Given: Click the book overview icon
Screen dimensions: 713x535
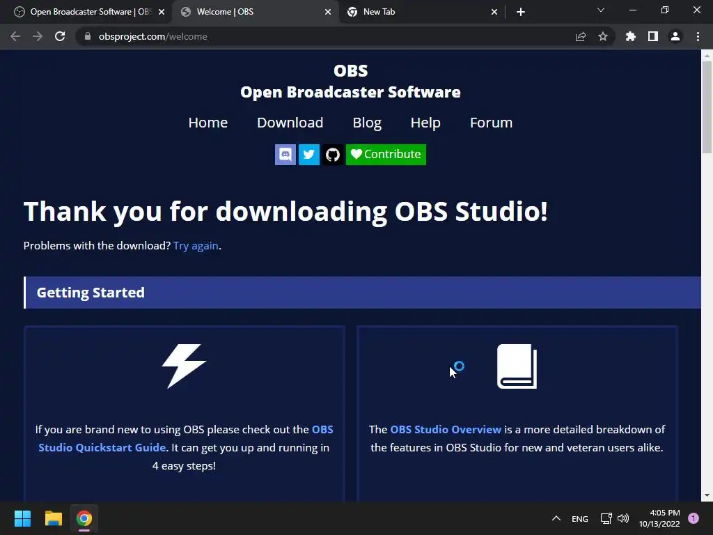Looking at the screenshot, I should click(x=517, y=366).
